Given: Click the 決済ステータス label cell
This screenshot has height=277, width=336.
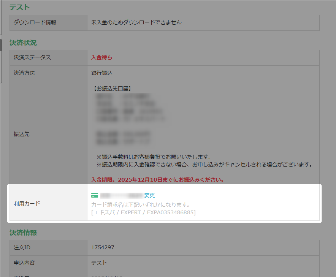Looking at the screenshot, I should click(x=32, y=57).
